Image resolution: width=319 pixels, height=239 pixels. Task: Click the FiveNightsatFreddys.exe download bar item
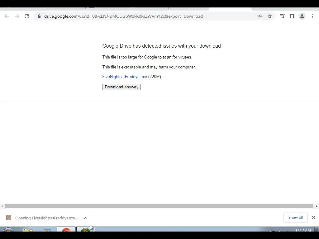(x=47, y=218)
